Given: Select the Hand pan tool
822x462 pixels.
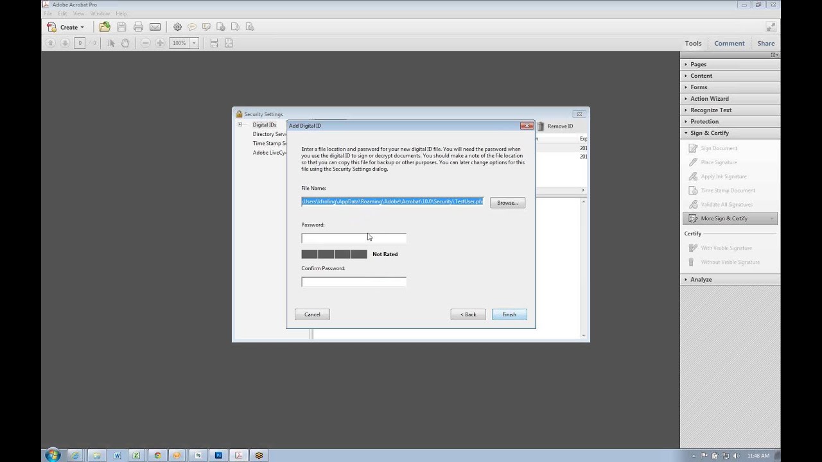Looking at the screenshot, I should click(125, 43).
